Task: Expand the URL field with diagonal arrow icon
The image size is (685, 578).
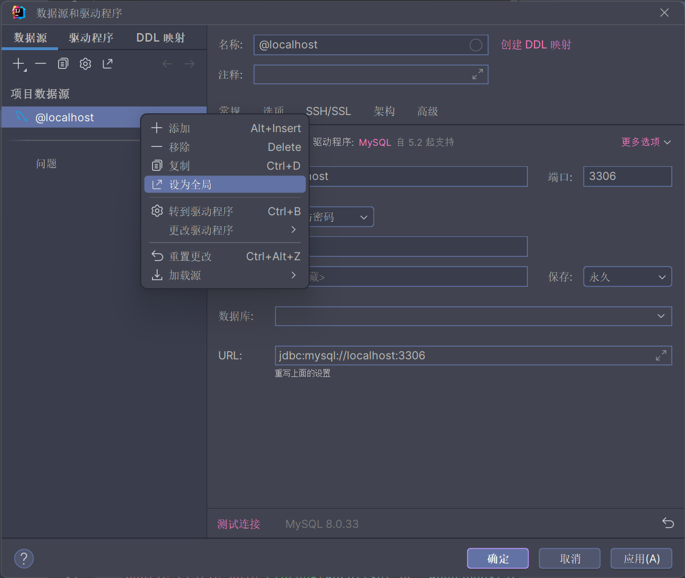Action: [x=661, y=355]
